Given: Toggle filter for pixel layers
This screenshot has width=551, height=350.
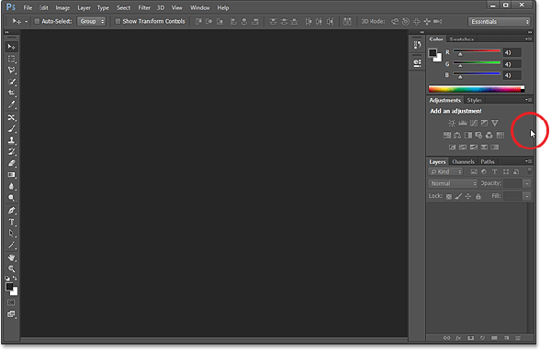Looking at the screenshot, I should coord(474,171).
